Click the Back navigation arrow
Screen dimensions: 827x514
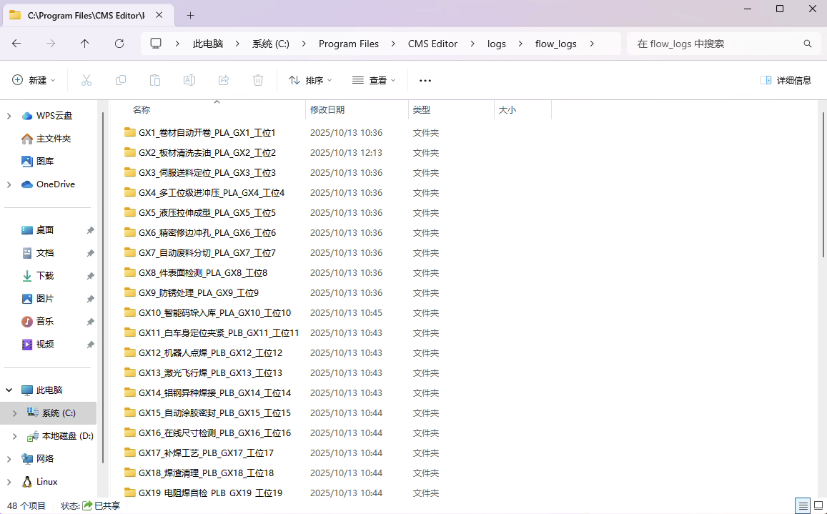click(x=16, y=44)
